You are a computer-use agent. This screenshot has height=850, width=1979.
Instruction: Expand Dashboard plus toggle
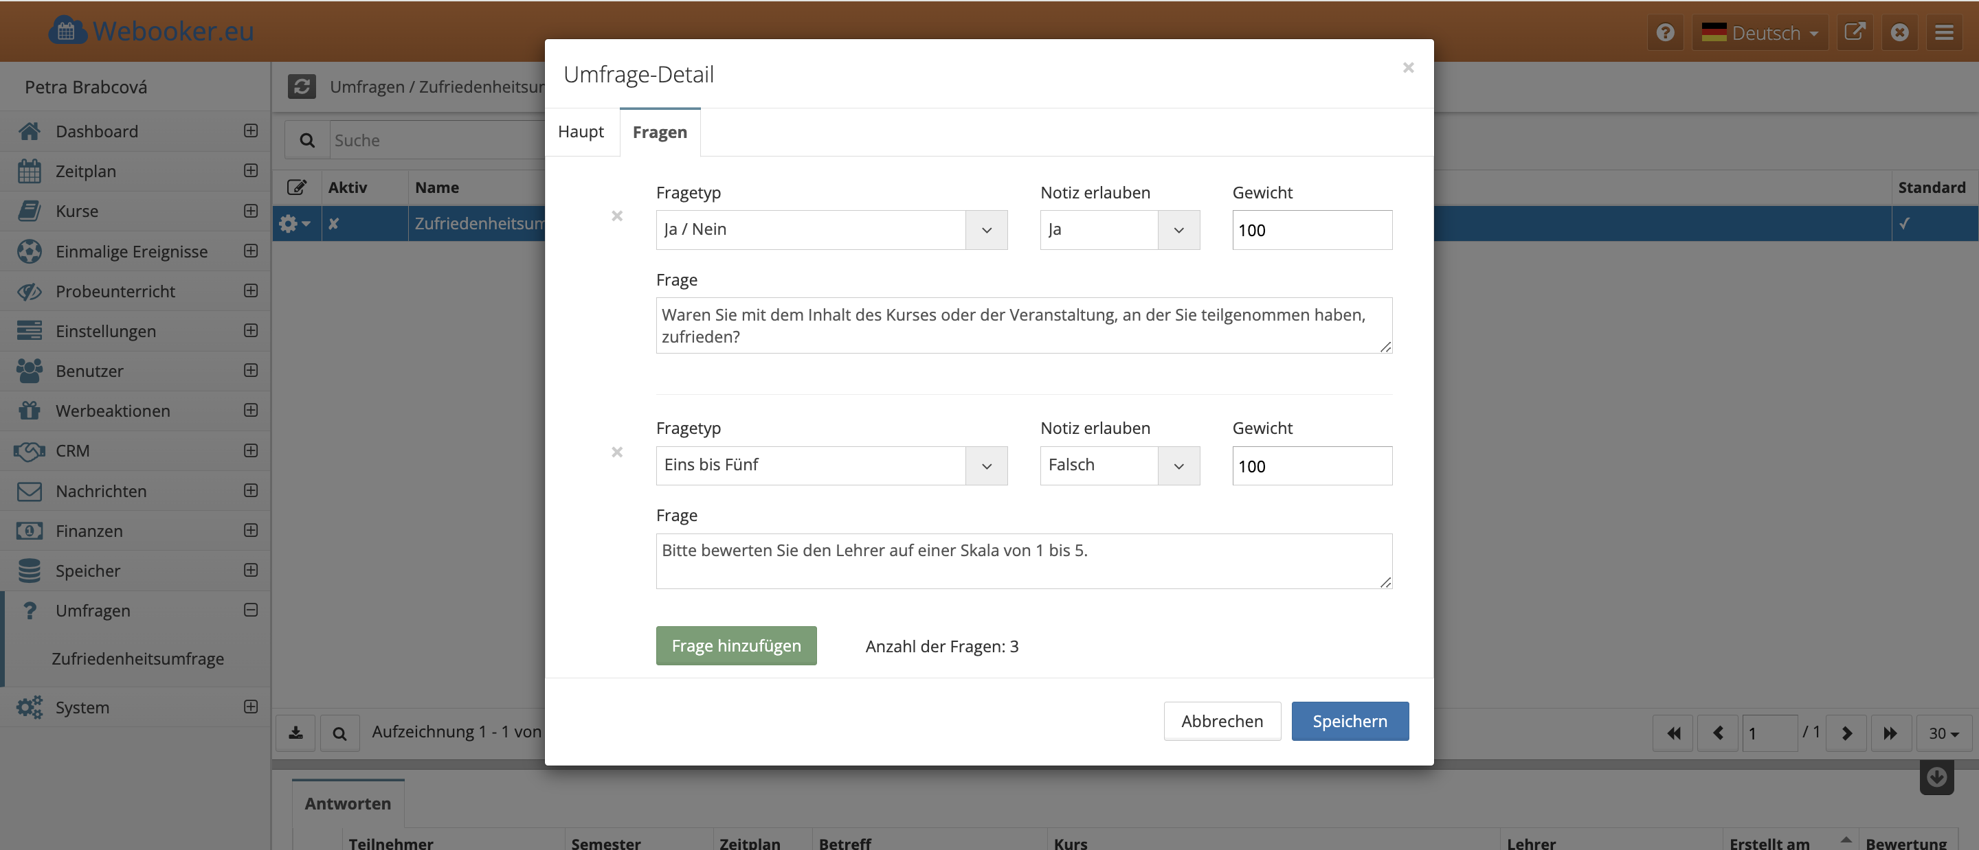250,130
